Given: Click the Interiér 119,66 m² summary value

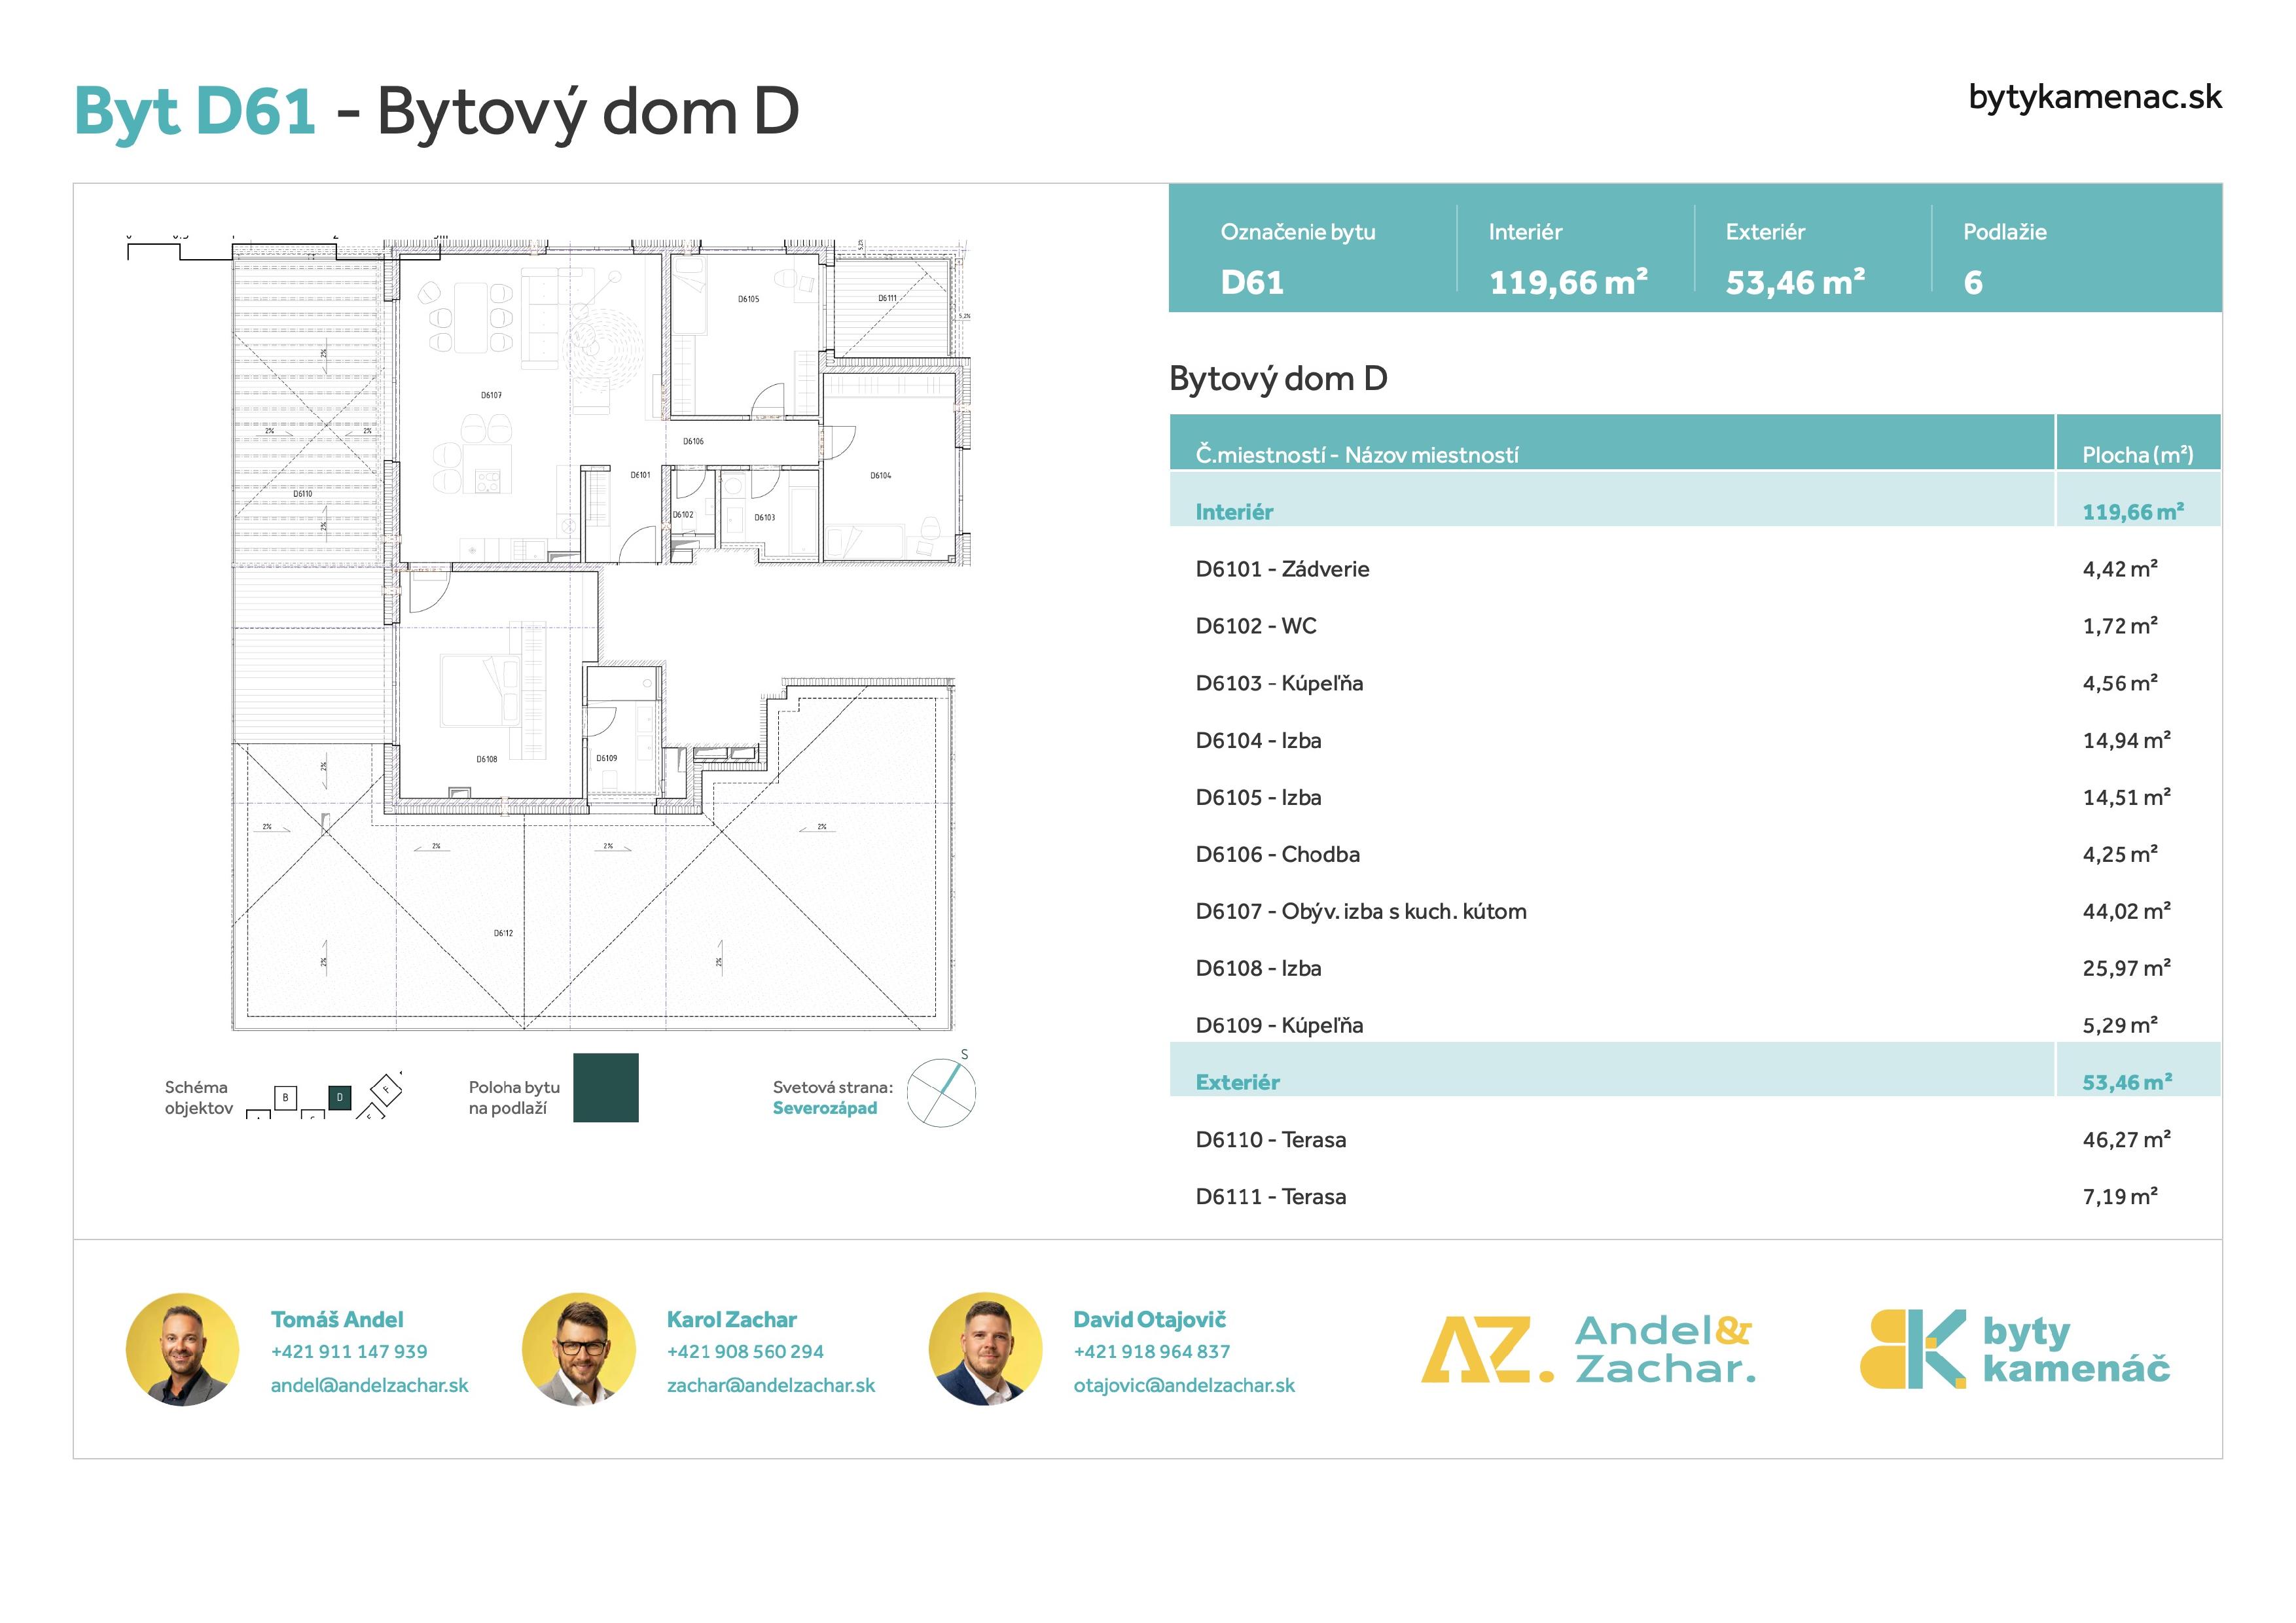Looking at the screenshot, I should click(1568, 283).
